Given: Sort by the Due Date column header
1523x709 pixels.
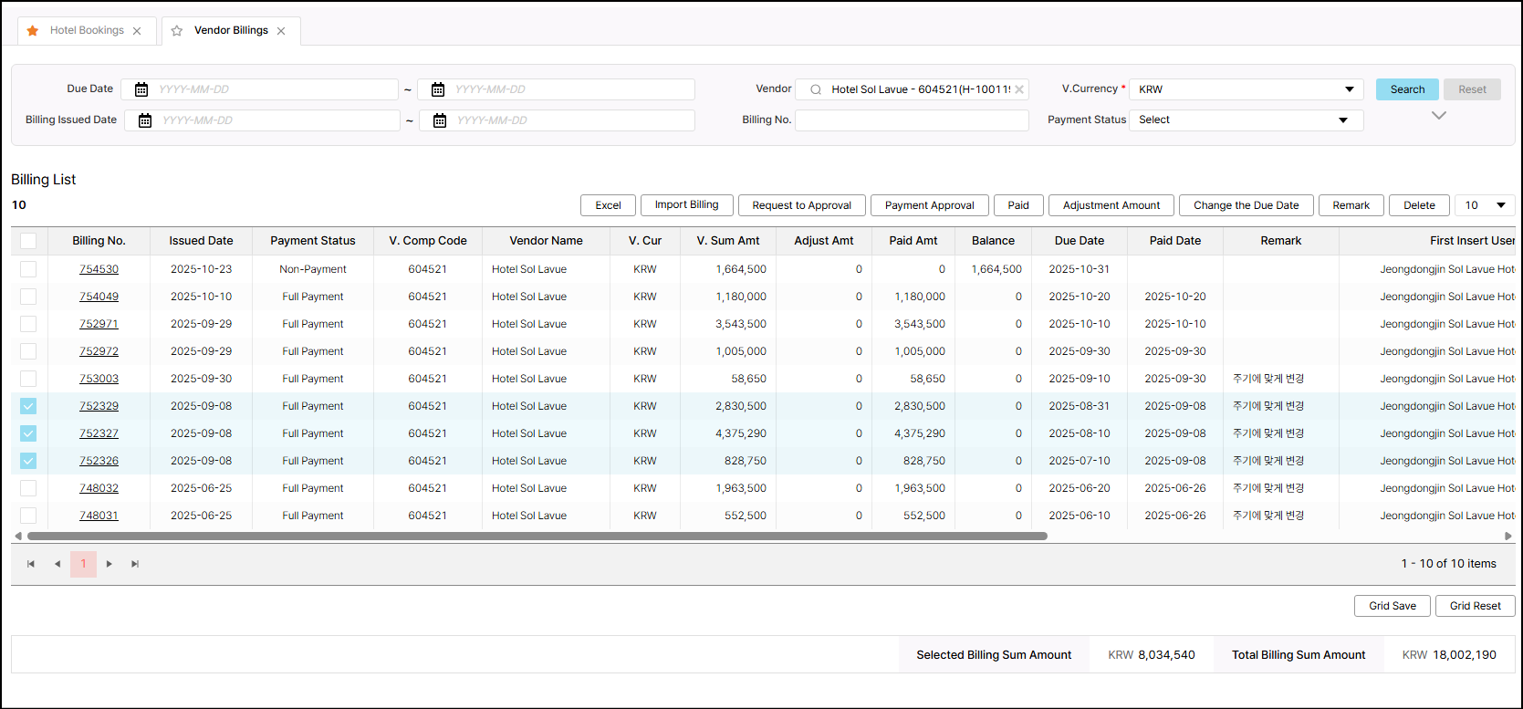Looking at the screenshot, I should coord(1079,241).
